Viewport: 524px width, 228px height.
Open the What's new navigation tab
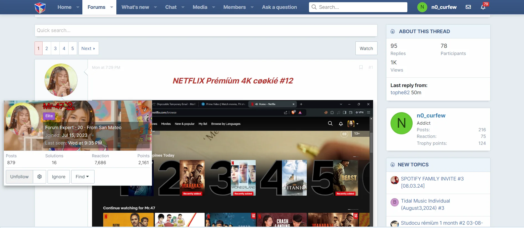click(x=135, y=7)
